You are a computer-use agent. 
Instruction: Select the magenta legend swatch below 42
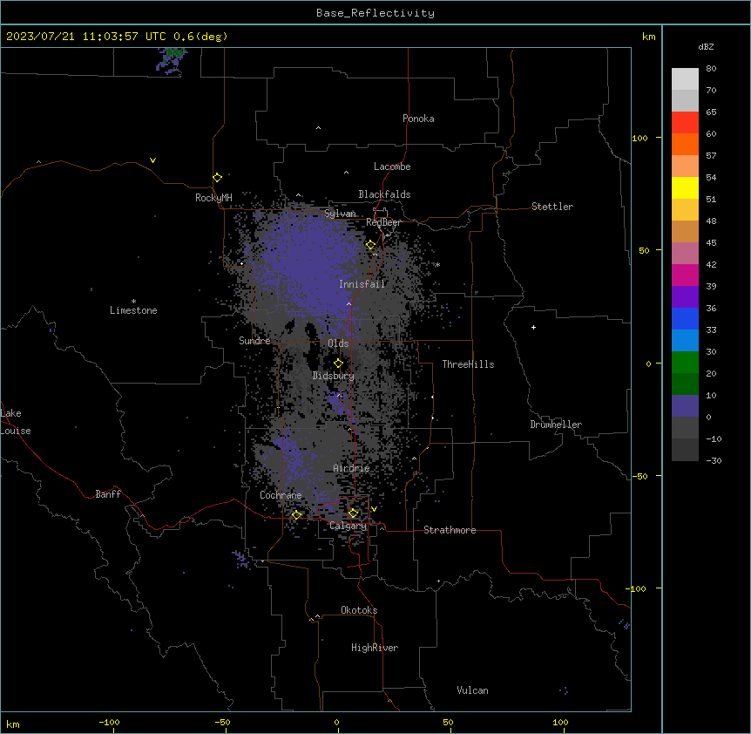685,275
